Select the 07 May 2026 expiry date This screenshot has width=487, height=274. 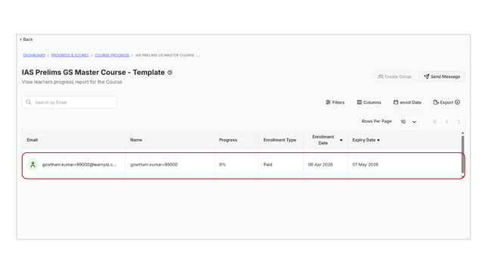pyautogui.click(x=365, y=164)
